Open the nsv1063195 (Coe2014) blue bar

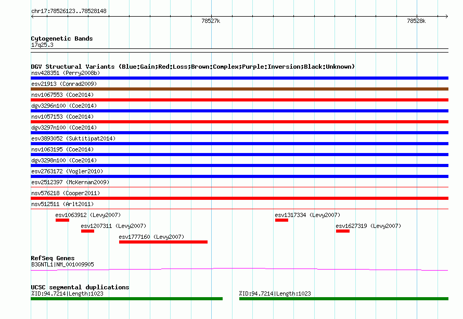point(239,155)
